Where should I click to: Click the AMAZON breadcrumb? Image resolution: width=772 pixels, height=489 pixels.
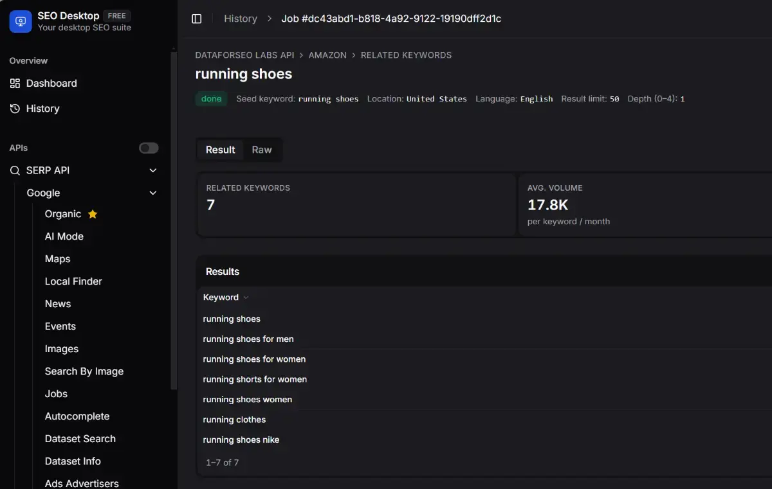coord(327,55)
